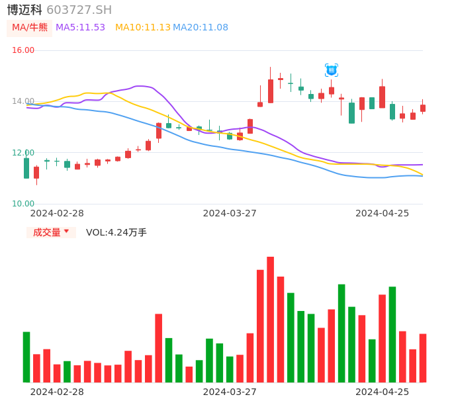Click the 2024-02-28 date on the price axis

(57, 213)
